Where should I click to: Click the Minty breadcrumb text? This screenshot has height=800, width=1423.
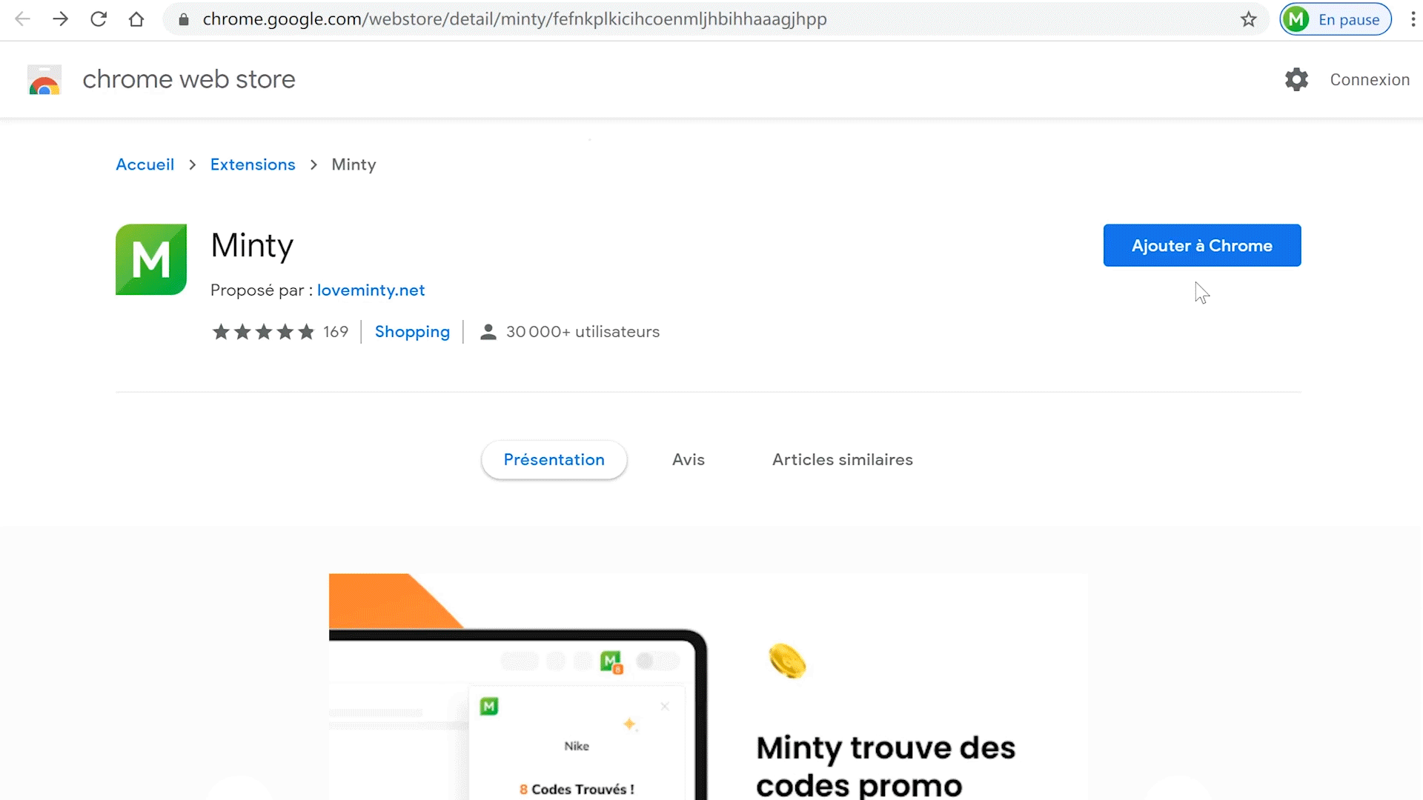click(354, 164)
